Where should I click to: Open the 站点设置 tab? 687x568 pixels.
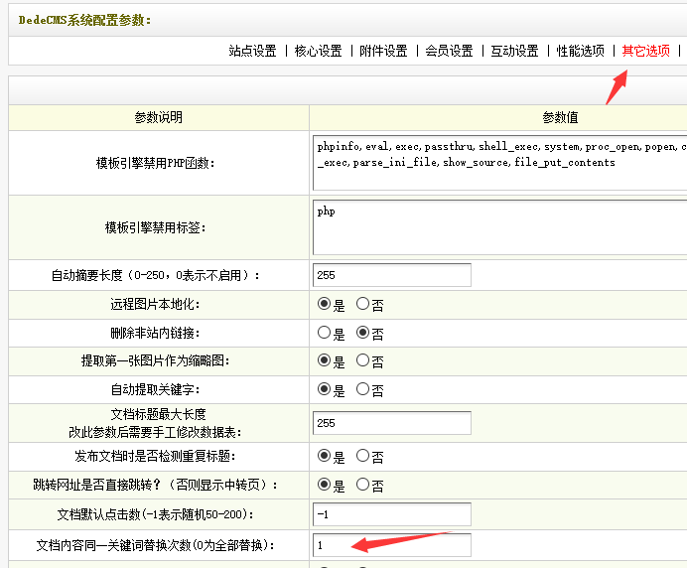252,51
